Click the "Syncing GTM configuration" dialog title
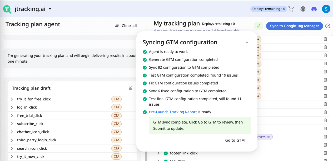Screen dimensions: 333x161 [180, 42]
